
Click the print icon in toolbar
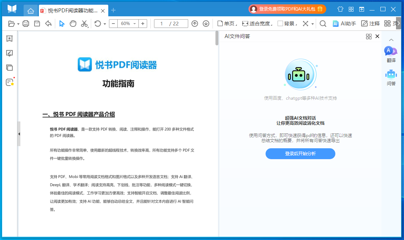click(x=26, y=24)
